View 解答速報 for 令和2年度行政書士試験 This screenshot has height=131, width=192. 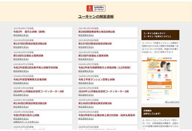pos(21,119)
